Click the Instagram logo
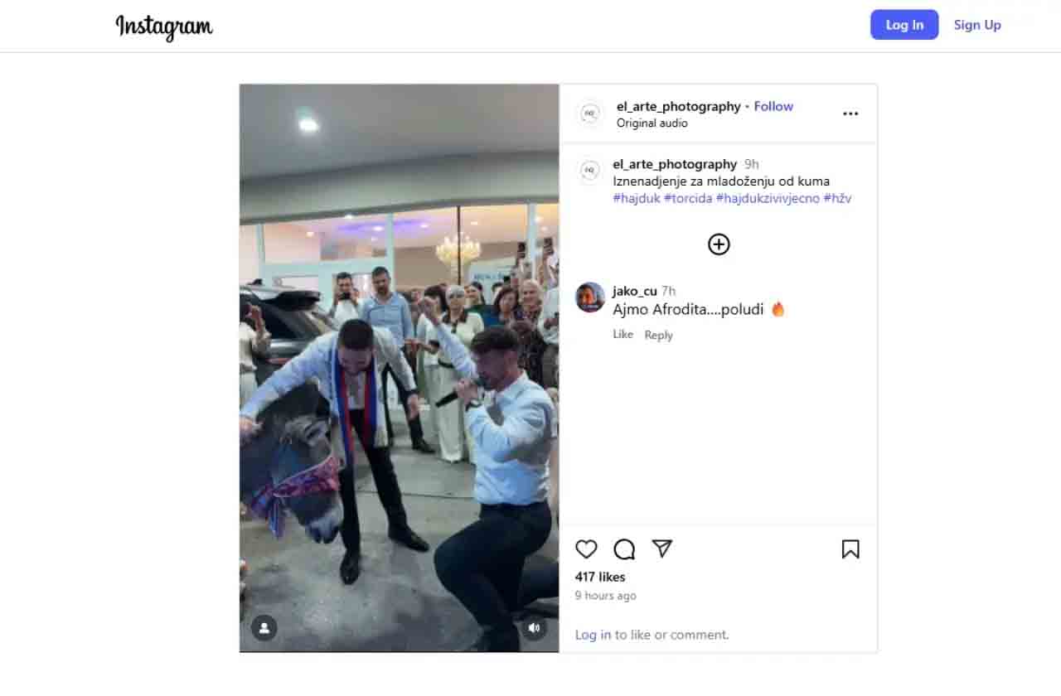Viewport: 1061px width, 696px height. (x=164, y=27)
